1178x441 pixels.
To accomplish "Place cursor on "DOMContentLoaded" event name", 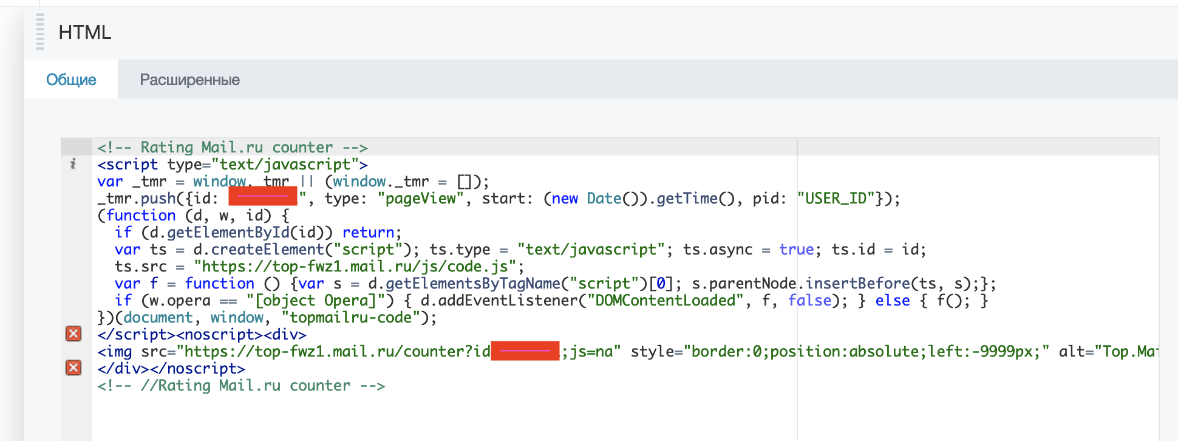I will [665, 301].
